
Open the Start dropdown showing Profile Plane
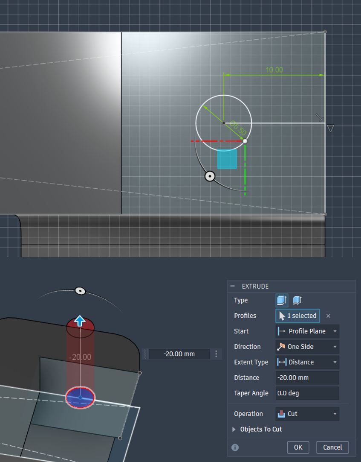307,331
